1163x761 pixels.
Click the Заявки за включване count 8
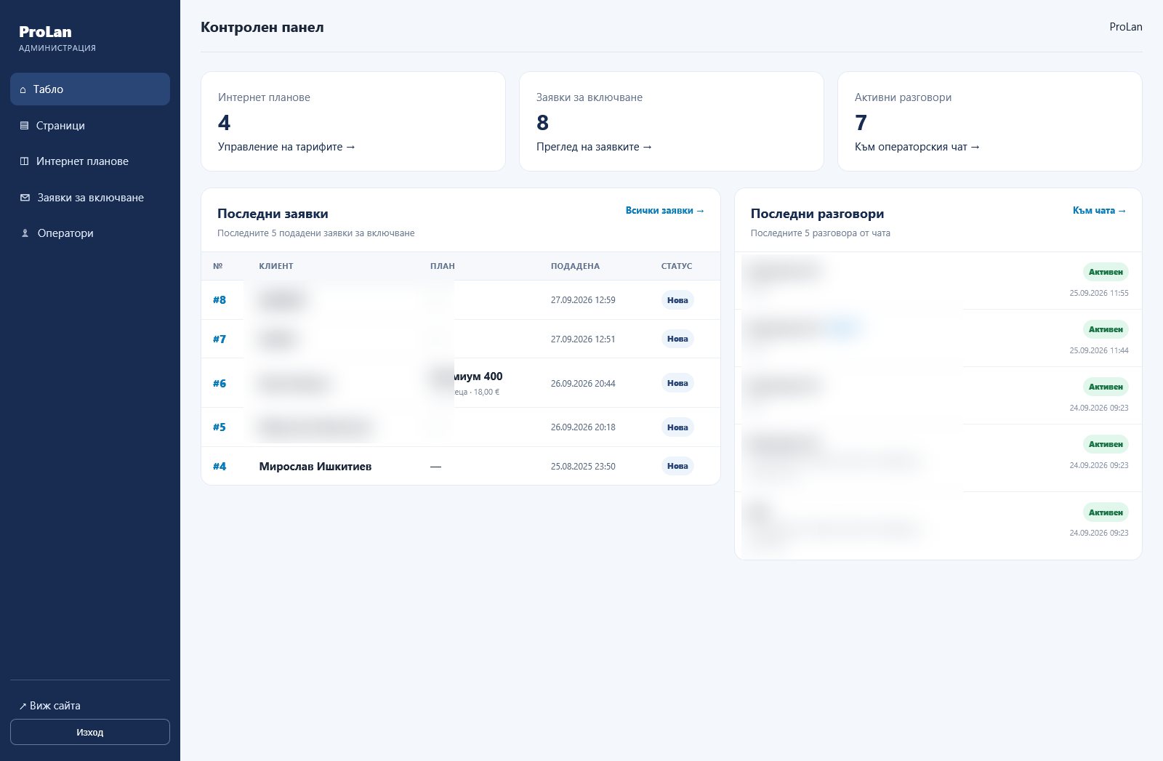point(542,123)
